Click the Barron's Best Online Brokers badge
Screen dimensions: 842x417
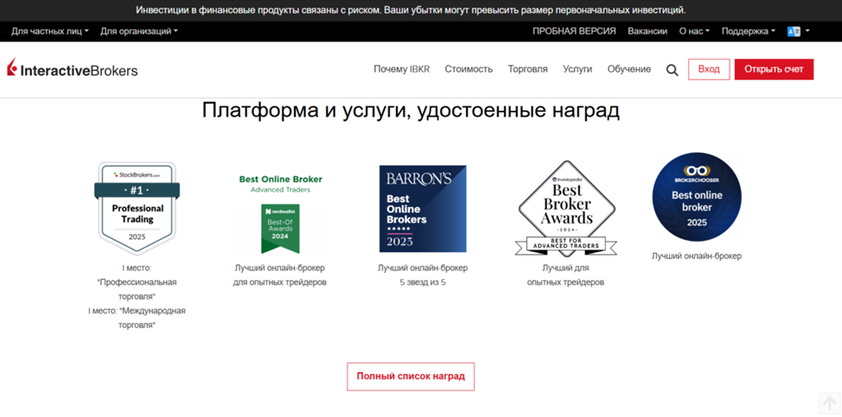pyautogui.click(x=423, y=209)
